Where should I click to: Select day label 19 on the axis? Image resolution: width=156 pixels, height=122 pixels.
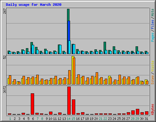[x=91, y=119]
